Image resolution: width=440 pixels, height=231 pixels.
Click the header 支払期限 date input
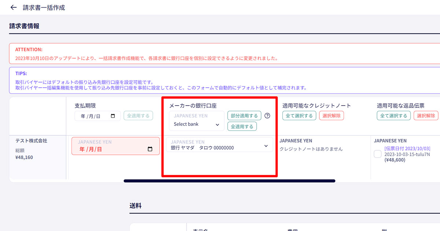(x=98, y=116)
